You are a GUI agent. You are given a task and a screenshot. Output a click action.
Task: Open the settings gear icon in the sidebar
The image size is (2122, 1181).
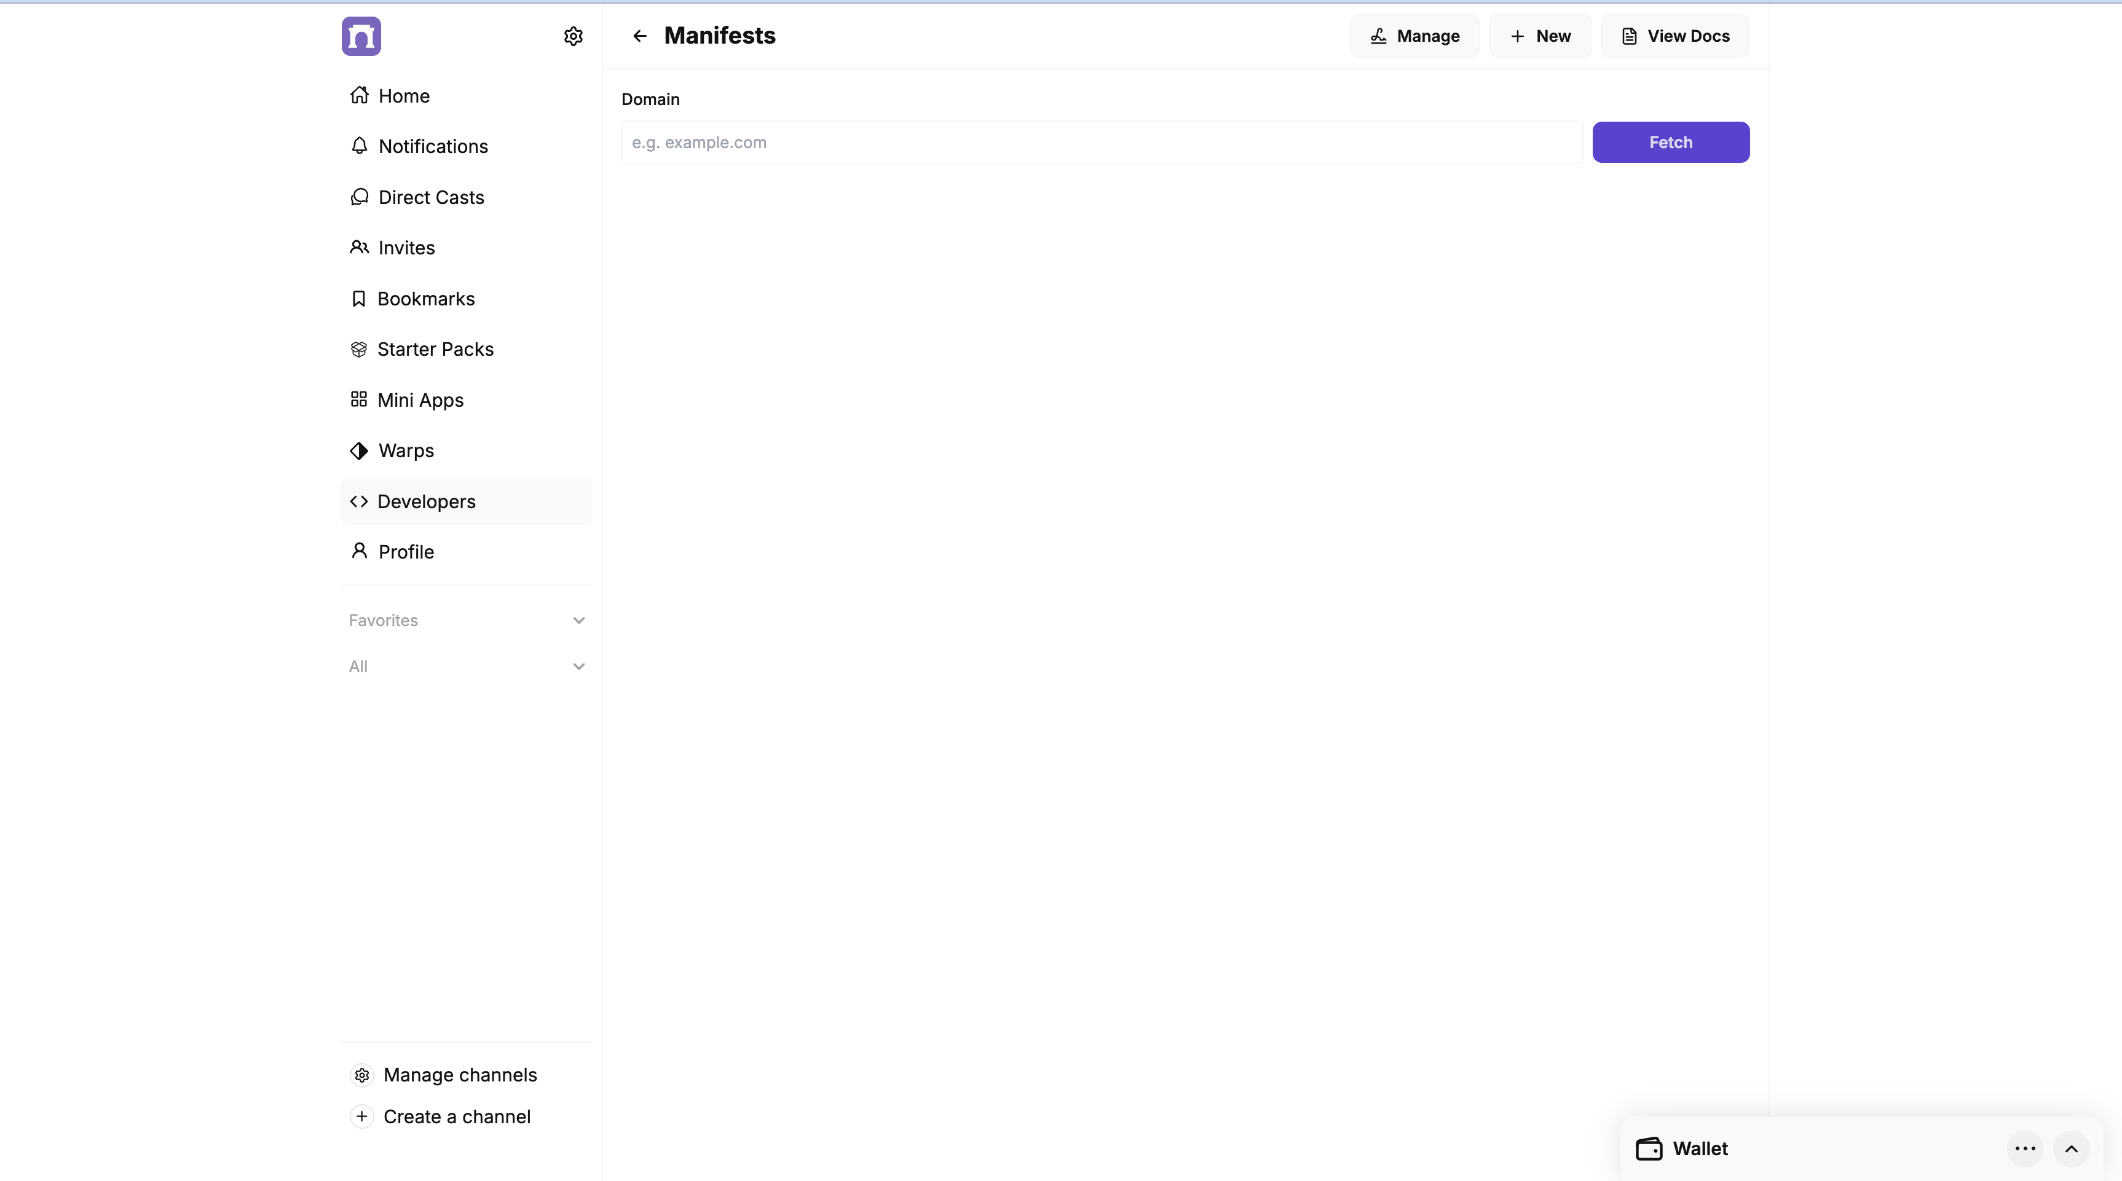click(574, 36)
